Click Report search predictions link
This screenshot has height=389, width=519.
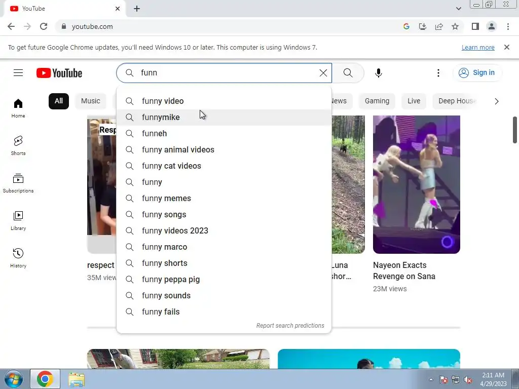tap(290, 326)
